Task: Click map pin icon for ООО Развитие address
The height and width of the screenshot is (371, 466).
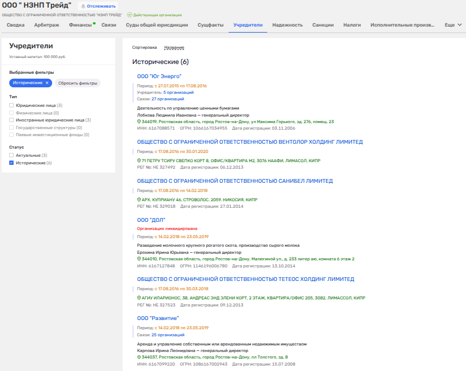Action: point(139,357)
